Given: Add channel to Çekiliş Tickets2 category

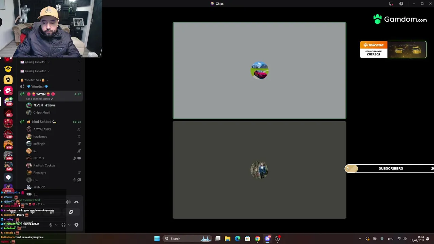Looking at the screenshot, I should click(x=79, y=62).
